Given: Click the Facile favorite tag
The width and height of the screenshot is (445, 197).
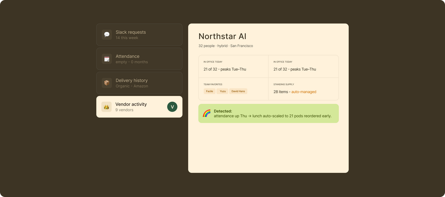Looking at the screenshot, I should click(209, 91).
